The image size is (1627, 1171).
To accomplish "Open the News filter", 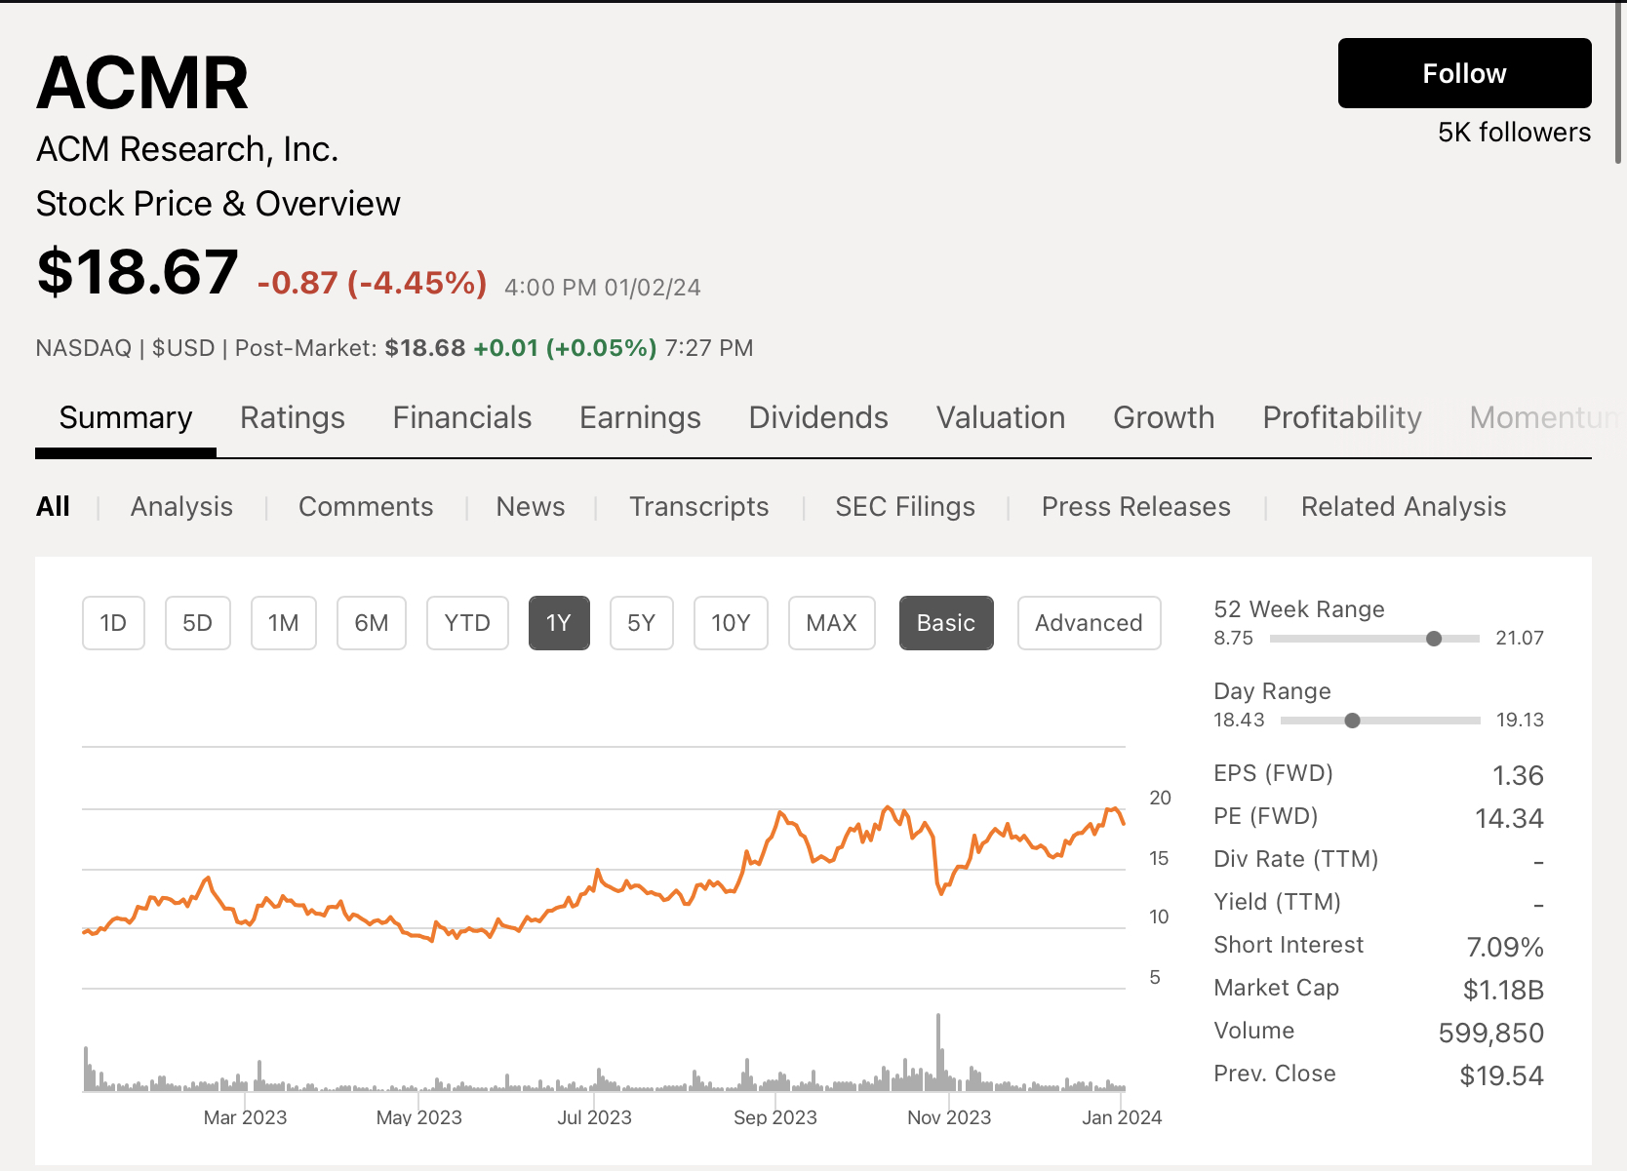I will (x=531, y=507).
